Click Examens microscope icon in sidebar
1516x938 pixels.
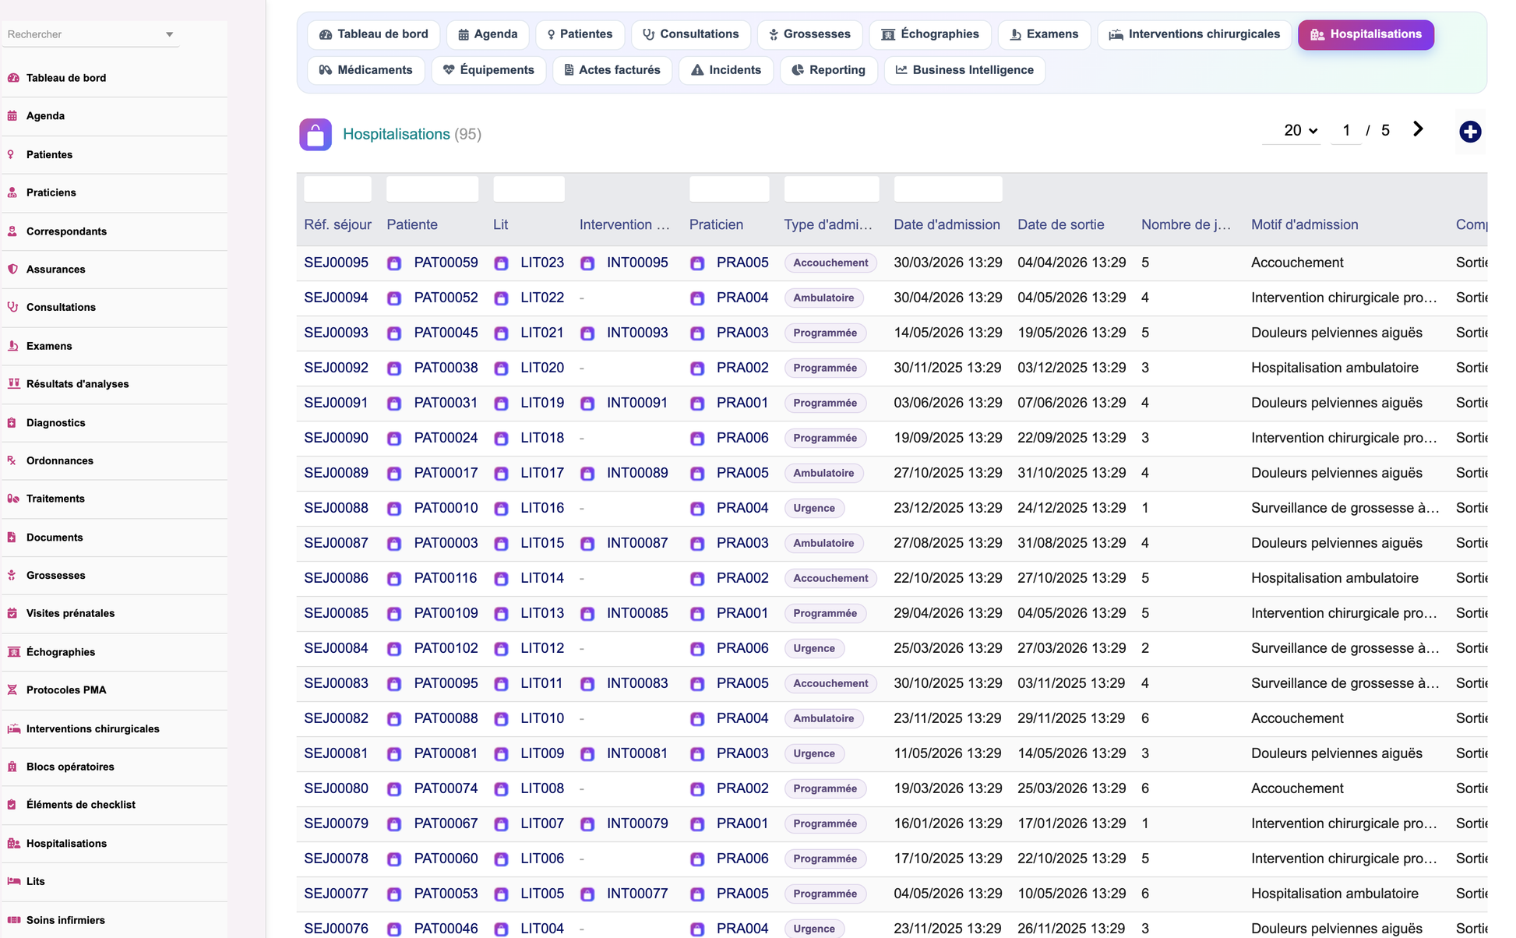tap(12, 346)
